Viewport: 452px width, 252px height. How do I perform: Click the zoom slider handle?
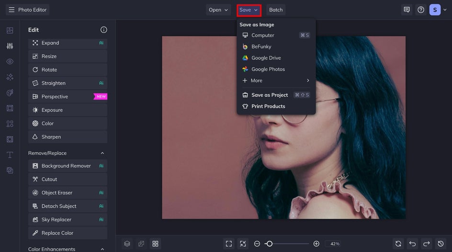[269, 244]
